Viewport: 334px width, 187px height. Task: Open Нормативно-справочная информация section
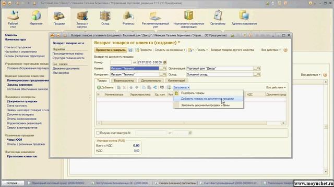189,20
